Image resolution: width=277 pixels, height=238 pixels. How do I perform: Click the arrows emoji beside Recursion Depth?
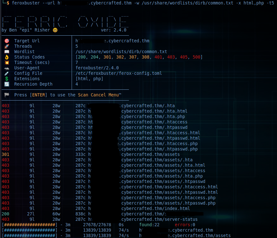7,84
